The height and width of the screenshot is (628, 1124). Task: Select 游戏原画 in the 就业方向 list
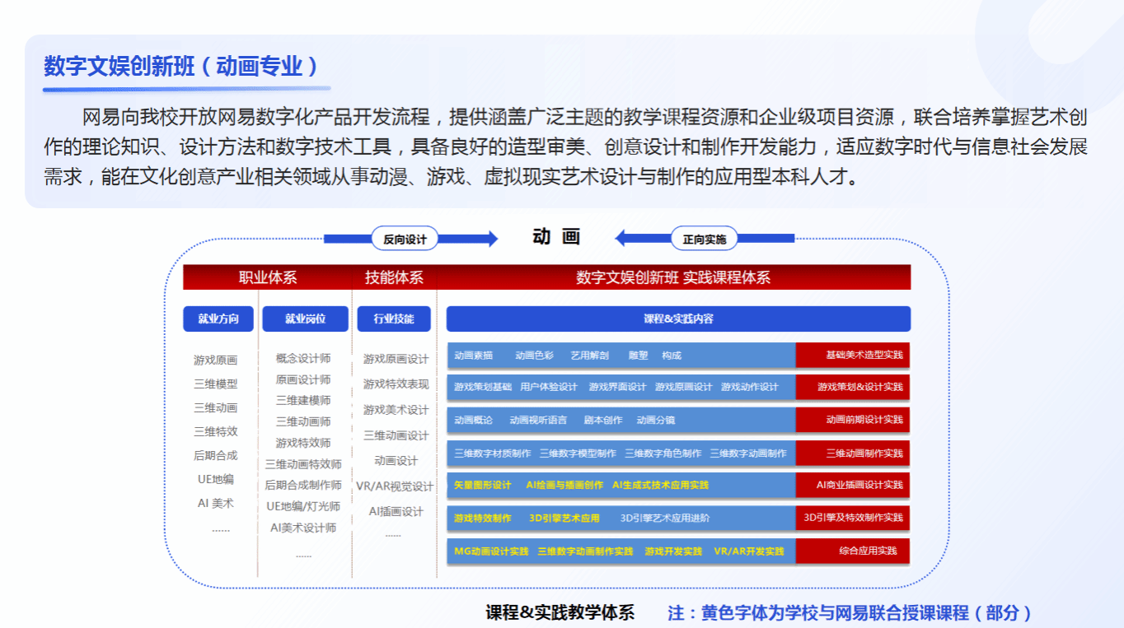click(216, 360)
